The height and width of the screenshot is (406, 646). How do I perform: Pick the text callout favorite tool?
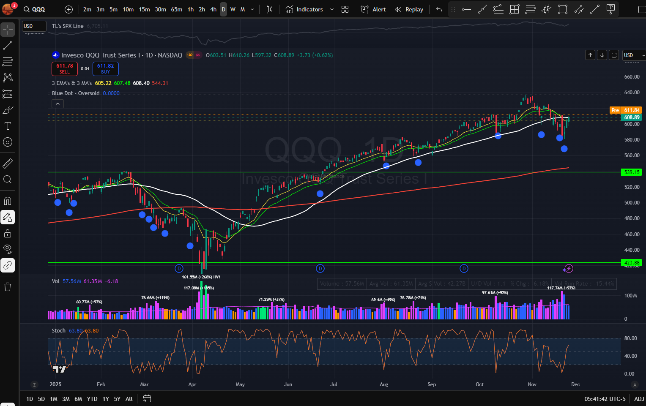[610, 9]
